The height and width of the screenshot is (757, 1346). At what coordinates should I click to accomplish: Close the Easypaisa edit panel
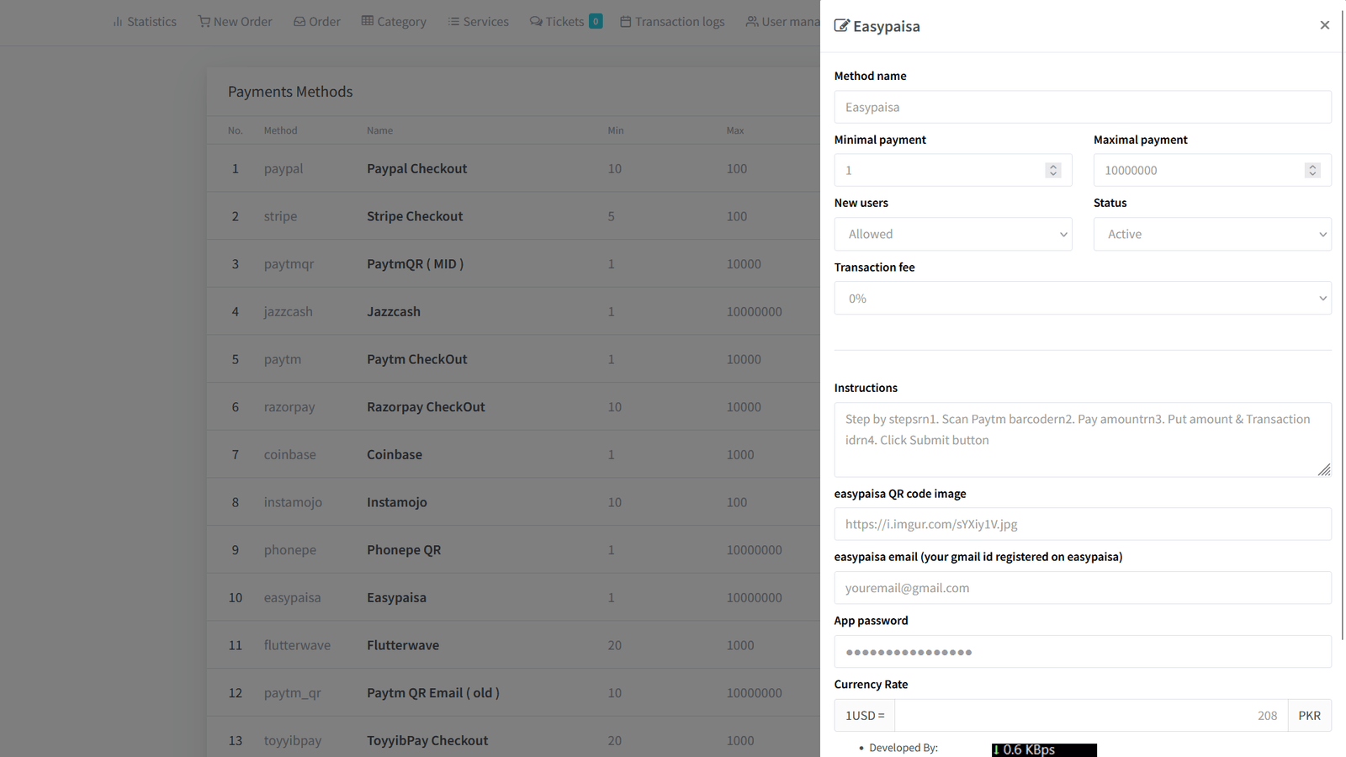pos(1324,25)
